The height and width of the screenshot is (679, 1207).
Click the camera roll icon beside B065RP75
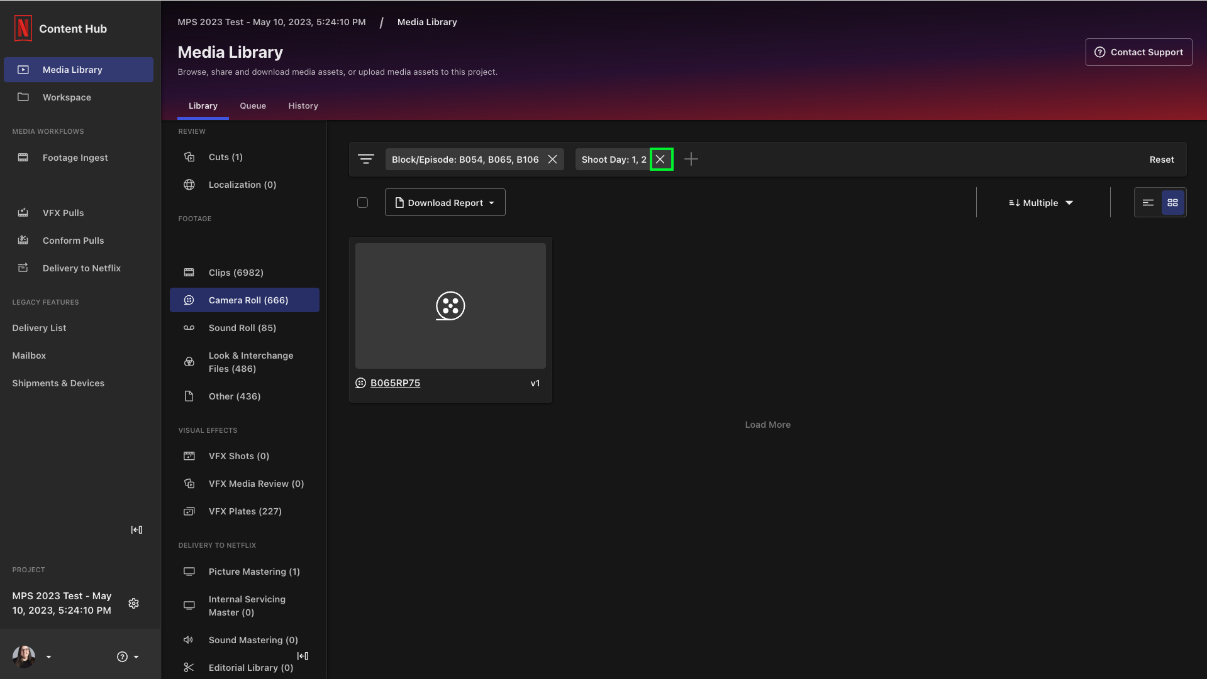click(360, 383)
